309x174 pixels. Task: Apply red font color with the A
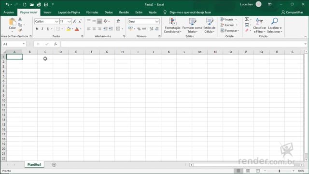pyautogui.click(x=77, y=29)
